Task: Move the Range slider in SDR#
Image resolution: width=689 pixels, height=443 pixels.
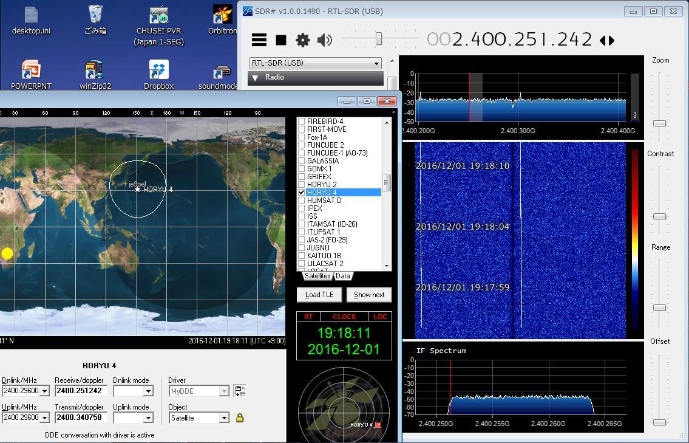Action: point(659,307)
